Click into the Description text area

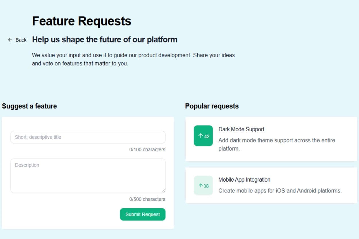click(88, 175)
